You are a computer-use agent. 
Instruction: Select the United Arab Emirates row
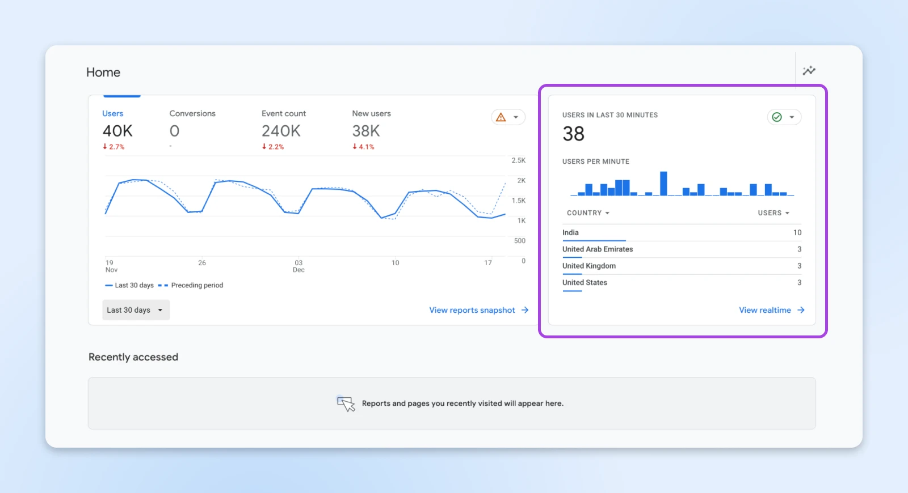[x=682, y=249]
